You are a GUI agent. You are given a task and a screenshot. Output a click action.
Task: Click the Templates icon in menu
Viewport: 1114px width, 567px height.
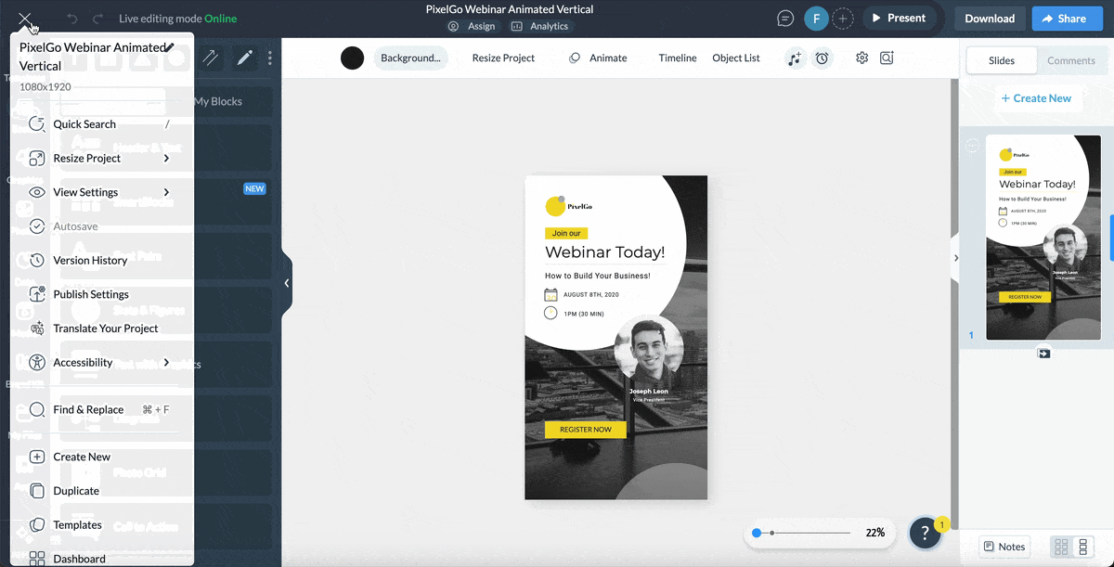click(37, 525)
